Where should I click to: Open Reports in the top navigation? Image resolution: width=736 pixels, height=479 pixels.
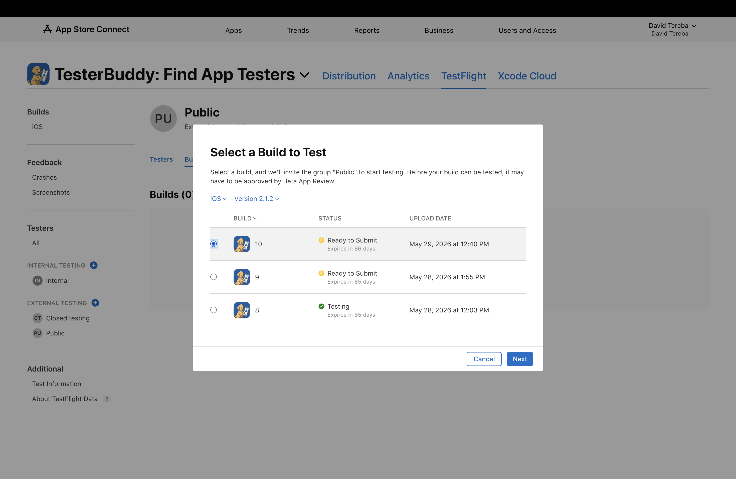pyautogui.click(x=367, y=30)
